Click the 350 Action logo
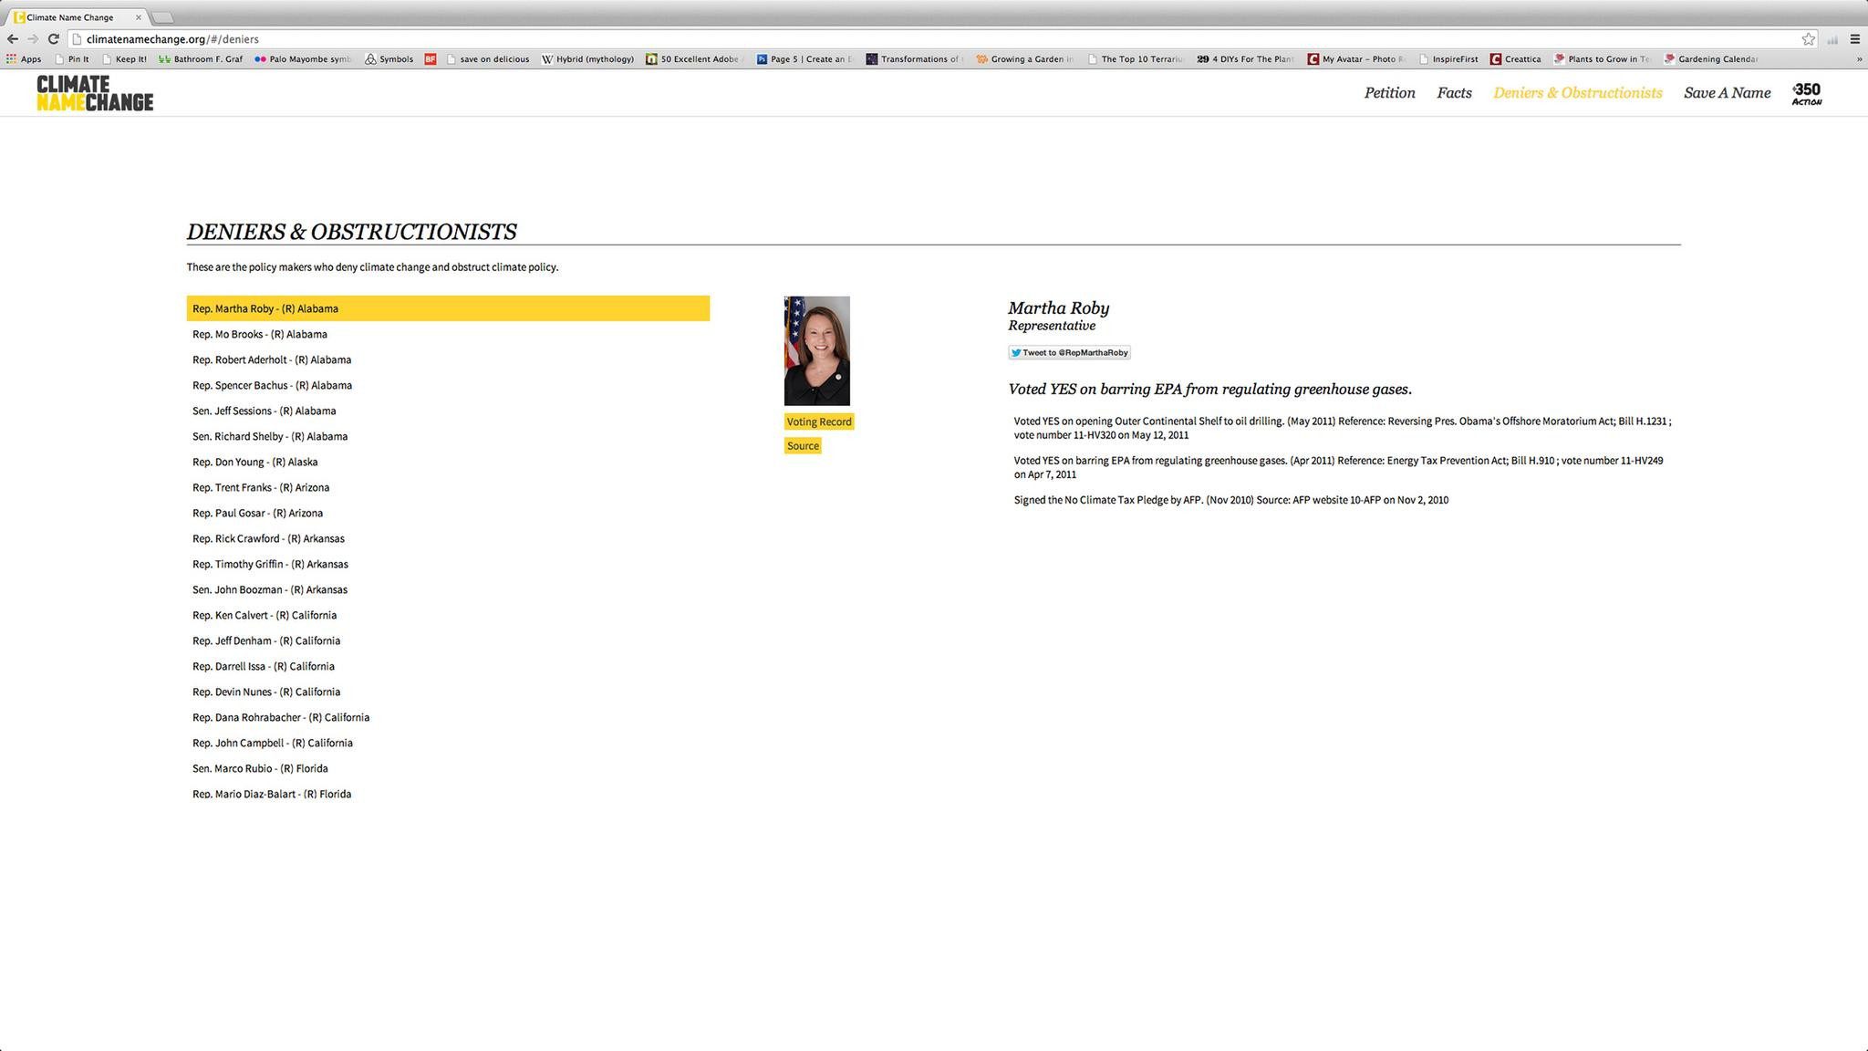 [x=1807, y=93]
